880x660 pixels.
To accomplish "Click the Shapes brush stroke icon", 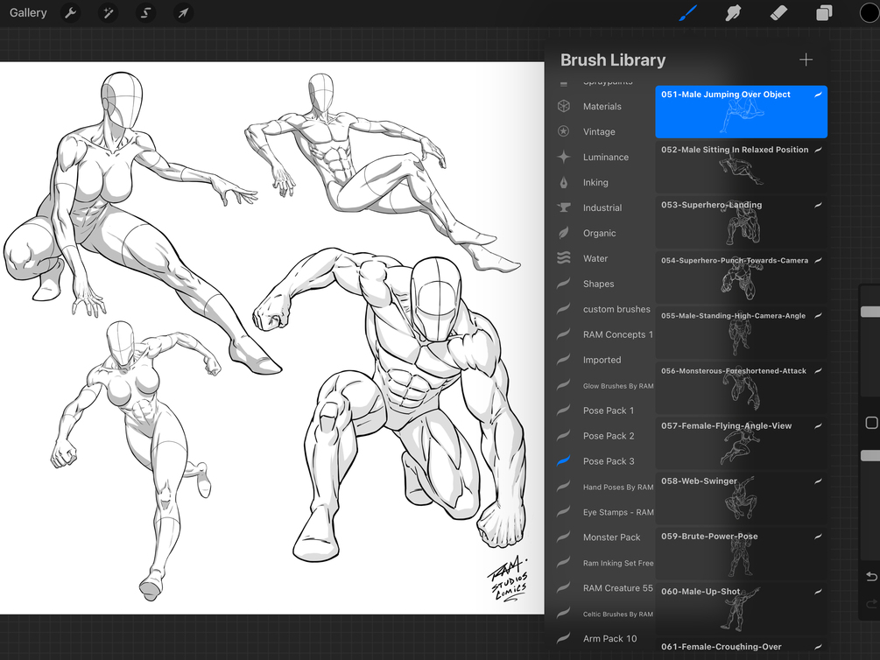I will click(x=564, y=284).
